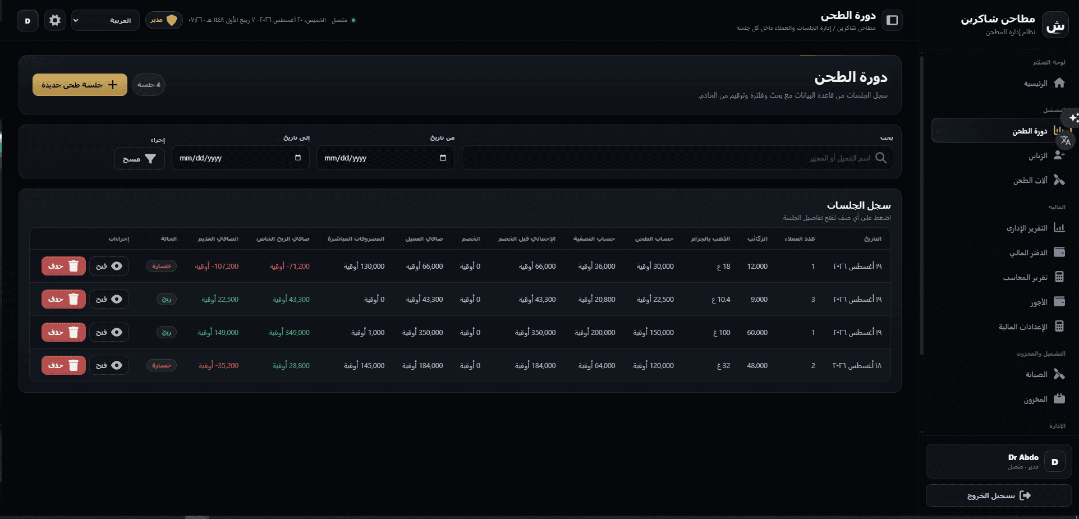Screen dimensions: 1079x519
Task: Click the الأجور wages icon
Action: pos(1059,302)
